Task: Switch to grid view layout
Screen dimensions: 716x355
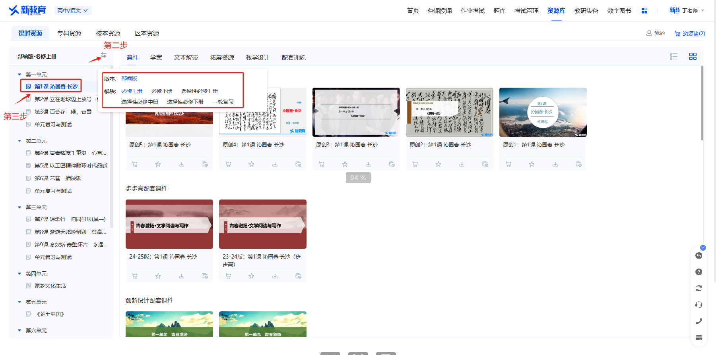Action: pyautogui.click(x=693, y=56)
